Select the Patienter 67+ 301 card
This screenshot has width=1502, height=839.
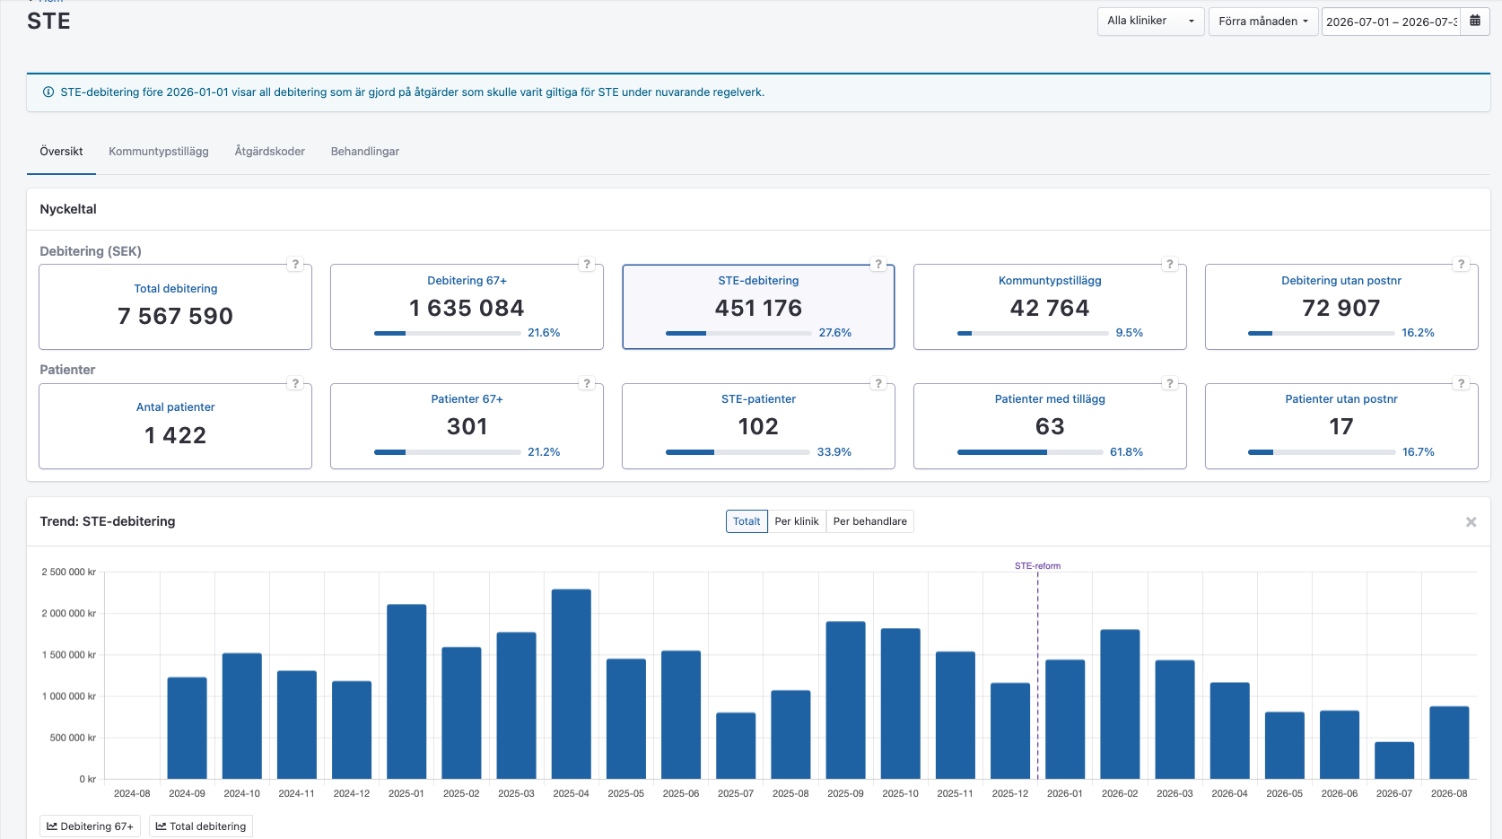tap(467, 426)
